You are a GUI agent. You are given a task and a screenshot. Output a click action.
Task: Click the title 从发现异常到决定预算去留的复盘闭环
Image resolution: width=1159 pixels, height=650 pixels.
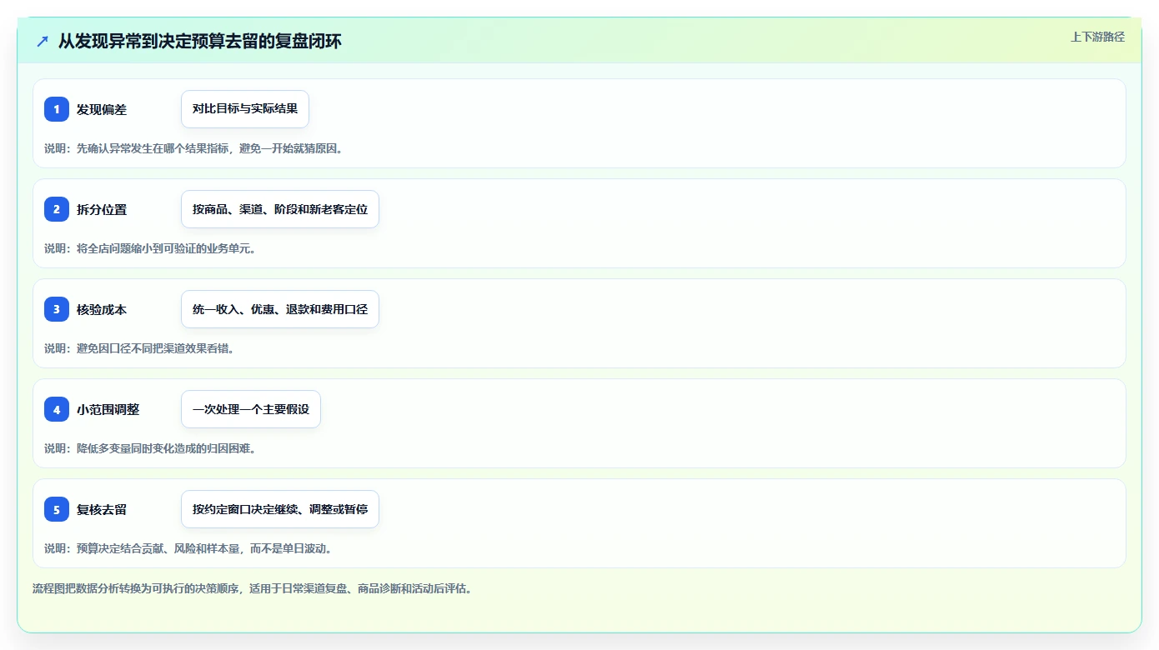click(x=199, y=41)
